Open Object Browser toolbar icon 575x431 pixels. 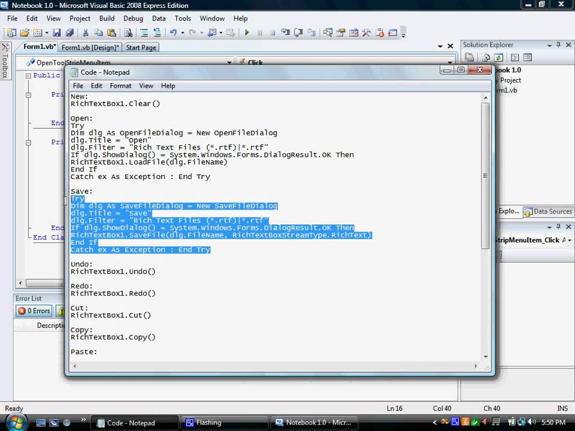tap(353, 32)
